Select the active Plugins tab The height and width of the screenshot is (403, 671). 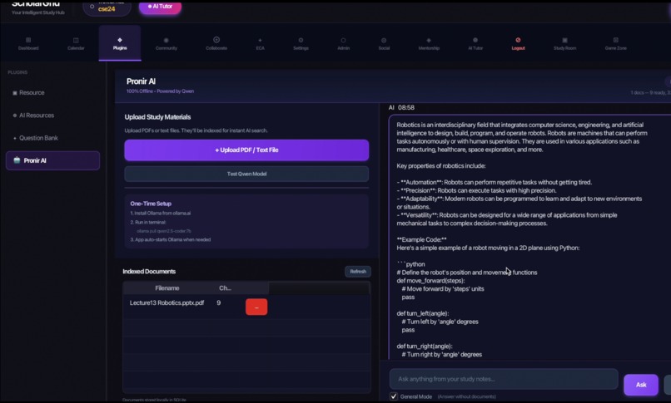pyautogui.click(x=120, y=43)
